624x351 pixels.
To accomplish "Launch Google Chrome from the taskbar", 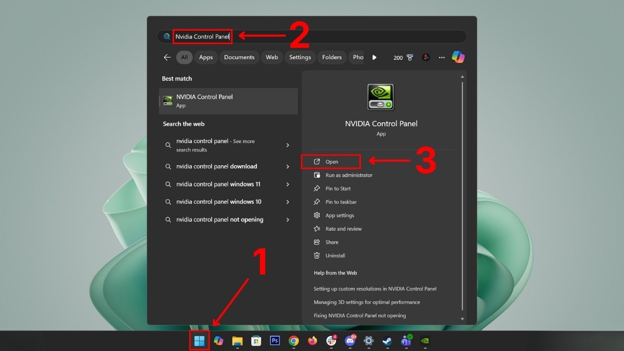I will tap(294, 341).
